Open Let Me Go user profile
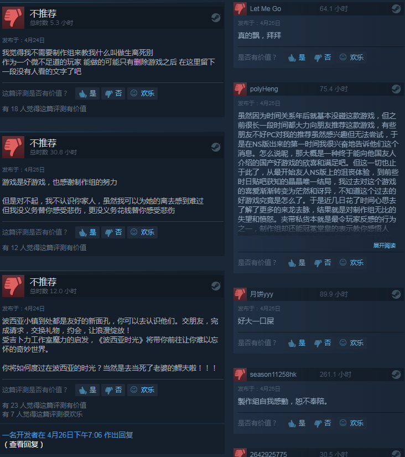The image size is (405, 457). (266, 9)
